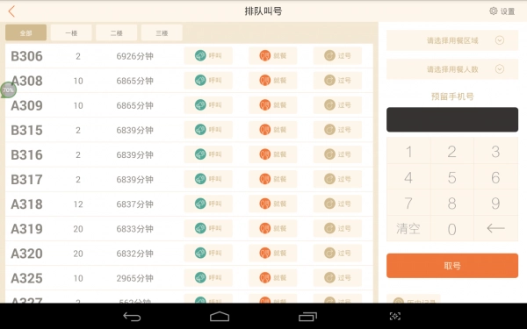The height and width of the screenshot is (329, 527).
Task: Tap the Android recent apps button
Action: pyautogui.click(x=307, y=316)
